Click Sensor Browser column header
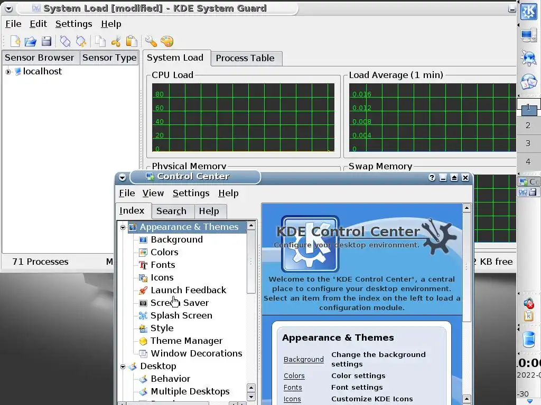Image resolution: width=541 pixels, height=405 pixels. [x=40, y=58]
